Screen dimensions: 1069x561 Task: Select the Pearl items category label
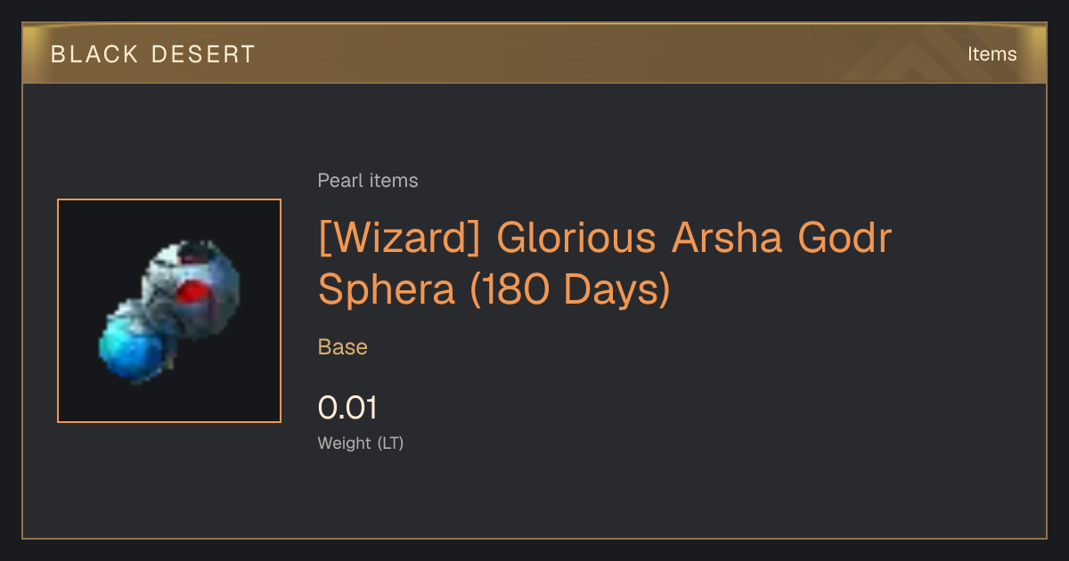coord(368,181)
